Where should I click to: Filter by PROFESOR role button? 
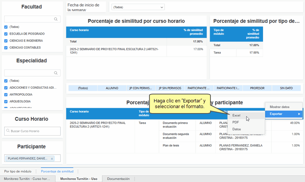pos(257,88)
